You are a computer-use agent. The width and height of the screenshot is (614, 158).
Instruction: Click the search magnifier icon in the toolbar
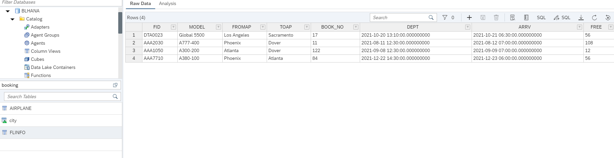(431, 17)
